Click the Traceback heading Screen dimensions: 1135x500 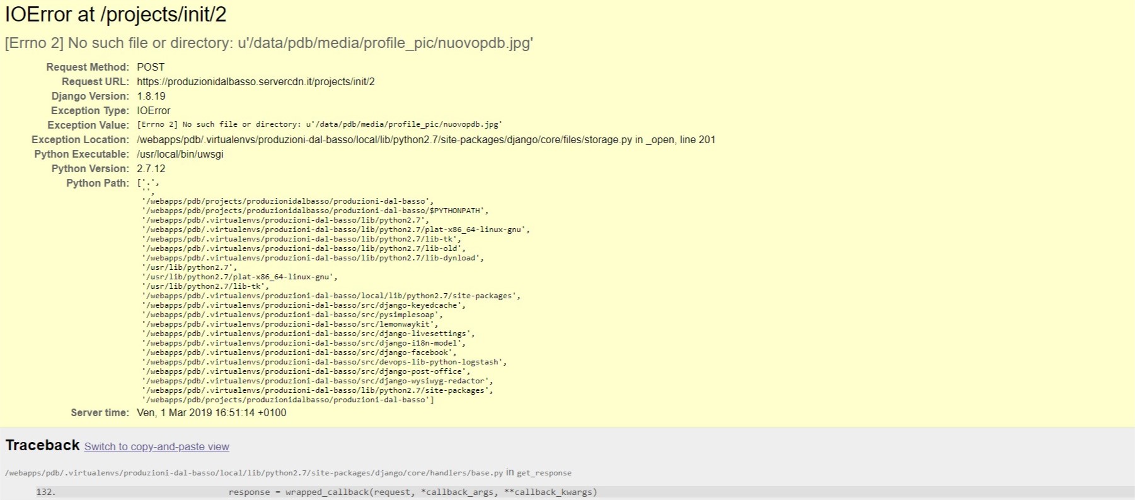click(43, 445)
